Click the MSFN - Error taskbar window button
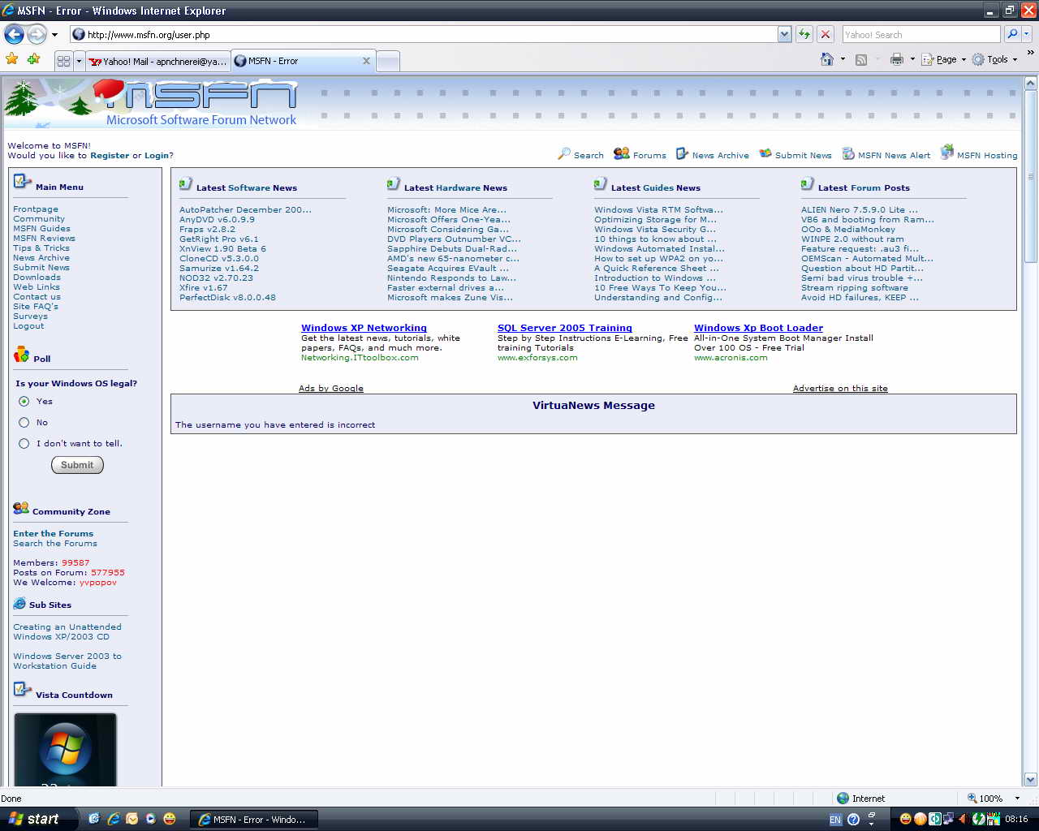 (x=253, y=820)
